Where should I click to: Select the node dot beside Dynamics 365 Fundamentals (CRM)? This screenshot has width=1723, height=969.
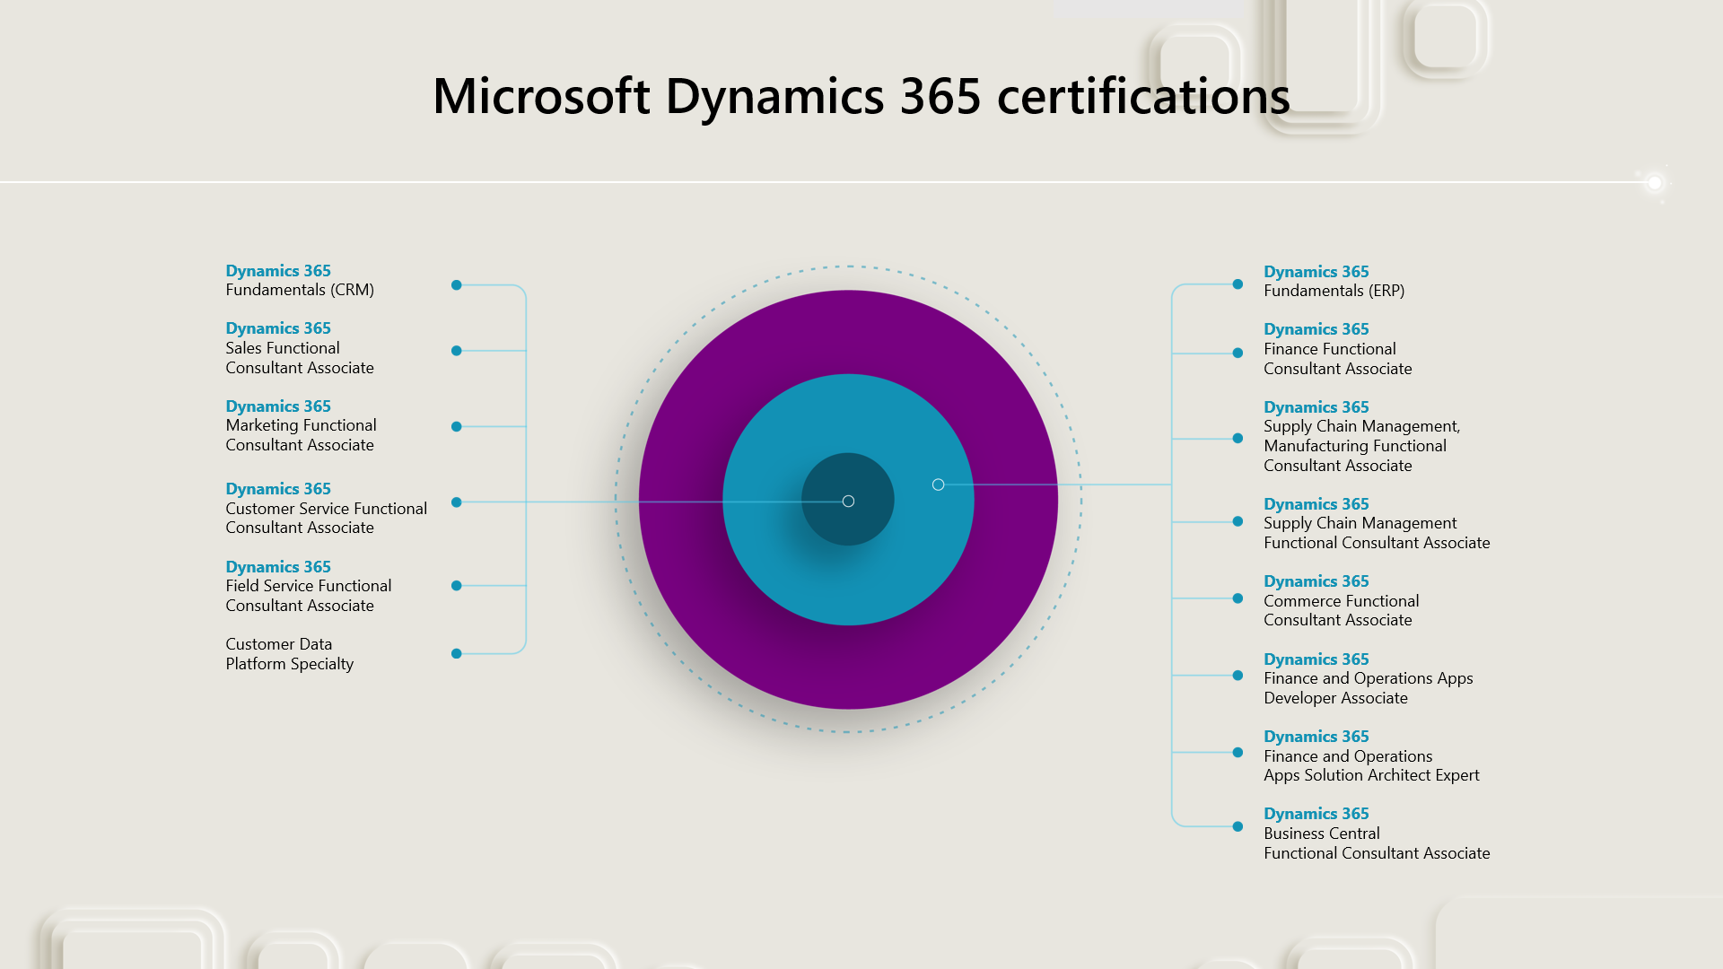pos(458,284)
